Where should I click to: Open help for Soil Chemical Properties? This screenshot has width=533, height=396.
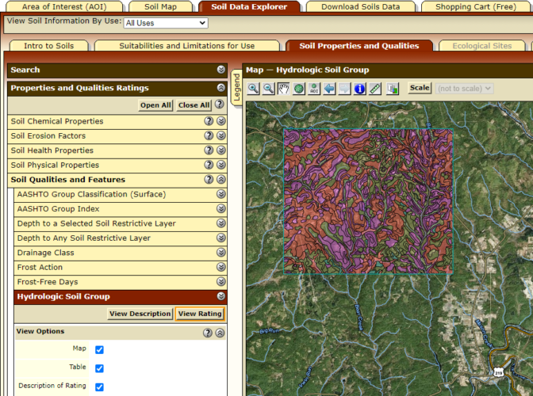(x=209, y=121)
